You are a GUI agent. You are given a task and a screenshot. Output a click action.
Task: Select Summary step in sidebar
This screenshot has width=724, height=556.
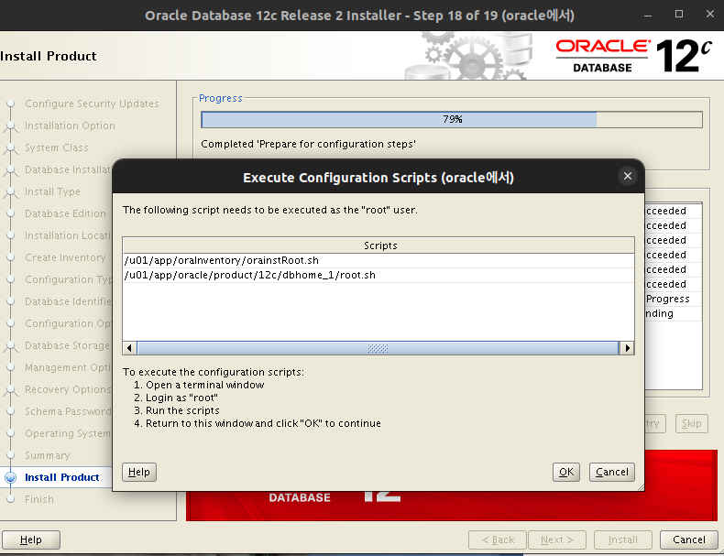[47, 455]
